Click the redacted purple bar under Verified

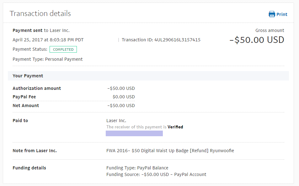(134, 133)
